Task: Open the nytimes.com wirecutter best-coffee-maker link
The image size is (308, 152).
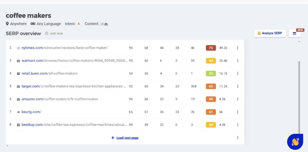Action: point(65,48)
